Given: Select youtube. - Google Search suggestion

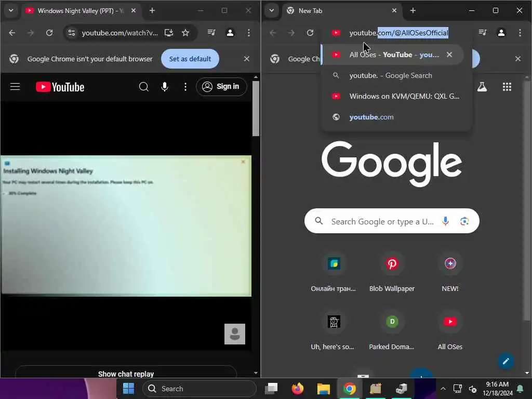Looking at the screenshot, I should point(396,75).
